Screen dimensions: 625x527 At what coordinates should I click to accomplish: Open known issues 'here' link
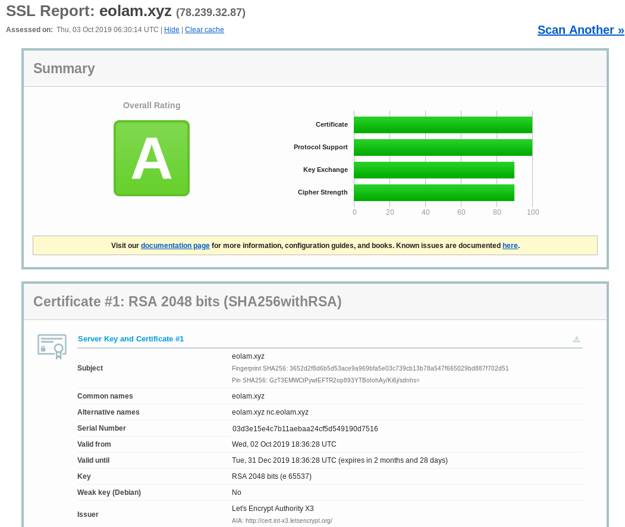[x=510, y=246]
